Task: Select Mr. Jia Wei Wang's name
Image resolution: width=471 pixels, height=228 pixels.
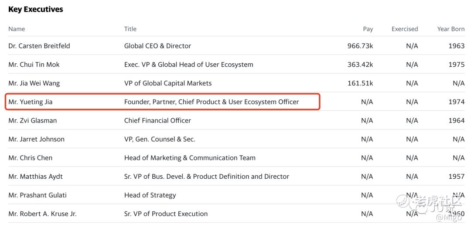Action: click(34, 83)
